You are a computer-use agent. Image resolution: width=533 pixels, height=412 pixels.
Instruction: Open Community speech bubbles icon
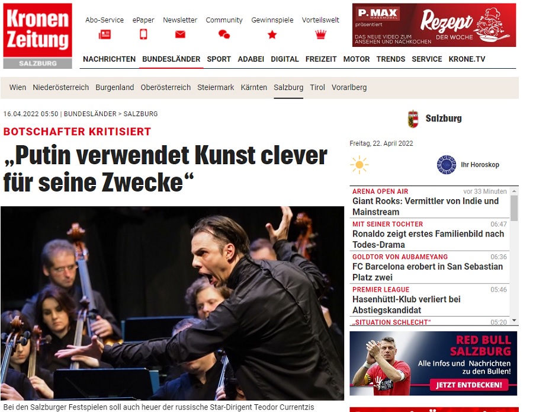coord(224,34)
